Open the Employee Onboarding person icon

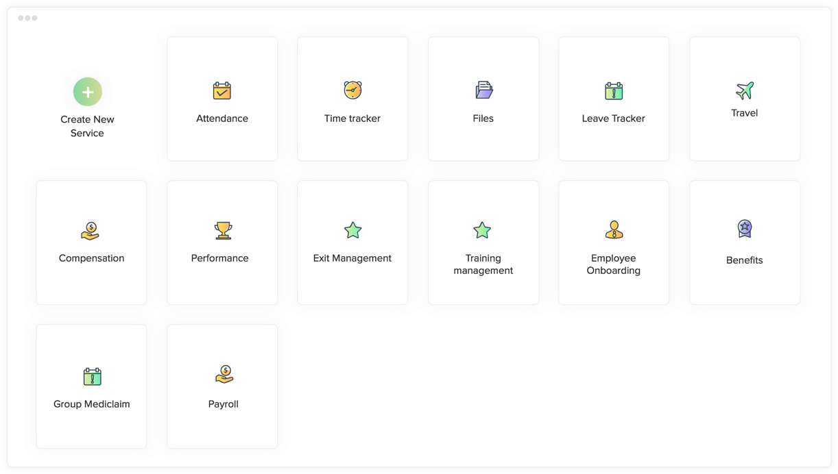(x=614, y=229)
